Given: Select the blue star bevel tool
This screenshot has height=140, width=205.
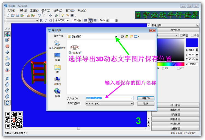Looking at the screenshot, I should click(x=7, y=52).
